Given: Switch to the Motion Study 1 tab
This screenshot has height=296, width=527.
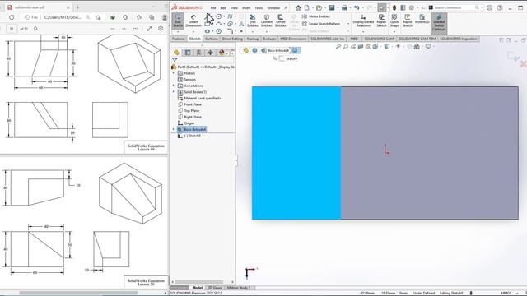Looking at the screenshot, I should (x=239, y=288).
